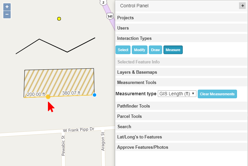This screenshot has width=248, height=166.
Task: Click the map zoom in plus button
Action: point(7,7)
